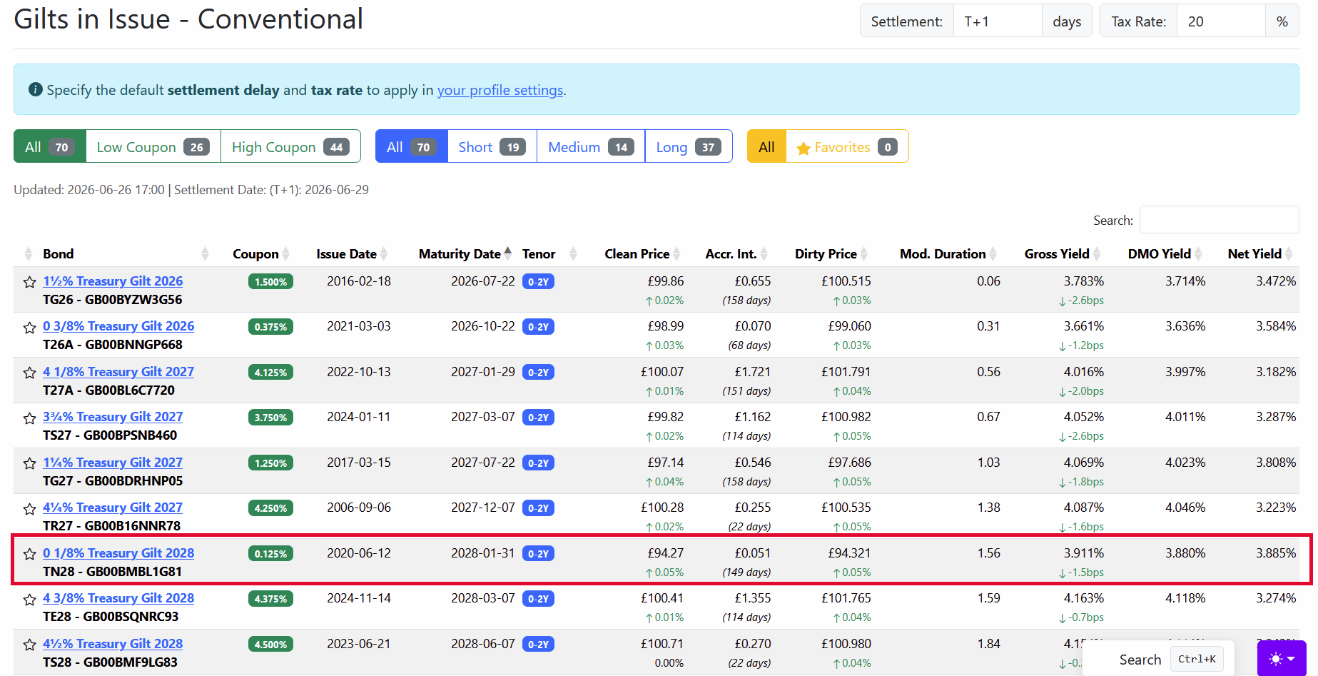This screenshot has width=1318, height=676.
Task: Favorite the 1½% Treasury Gilt 2026 star
Action: click(29, 282)
